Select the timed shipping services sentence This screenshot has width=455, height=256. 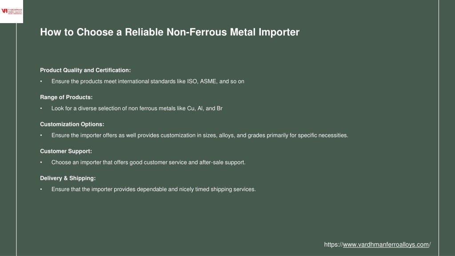click(x=153, y=189)
